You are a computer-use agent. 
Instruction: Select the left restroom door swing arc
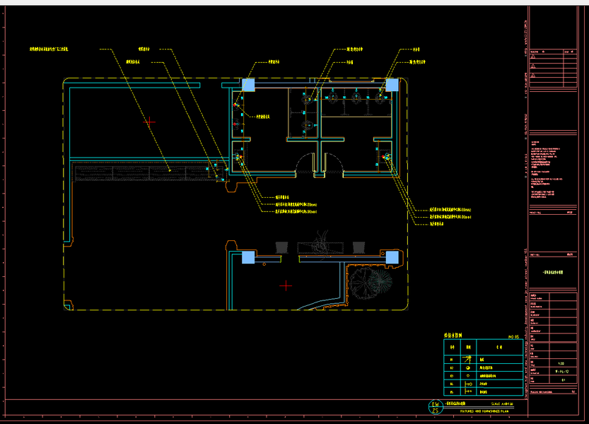(x=305, y=163)
